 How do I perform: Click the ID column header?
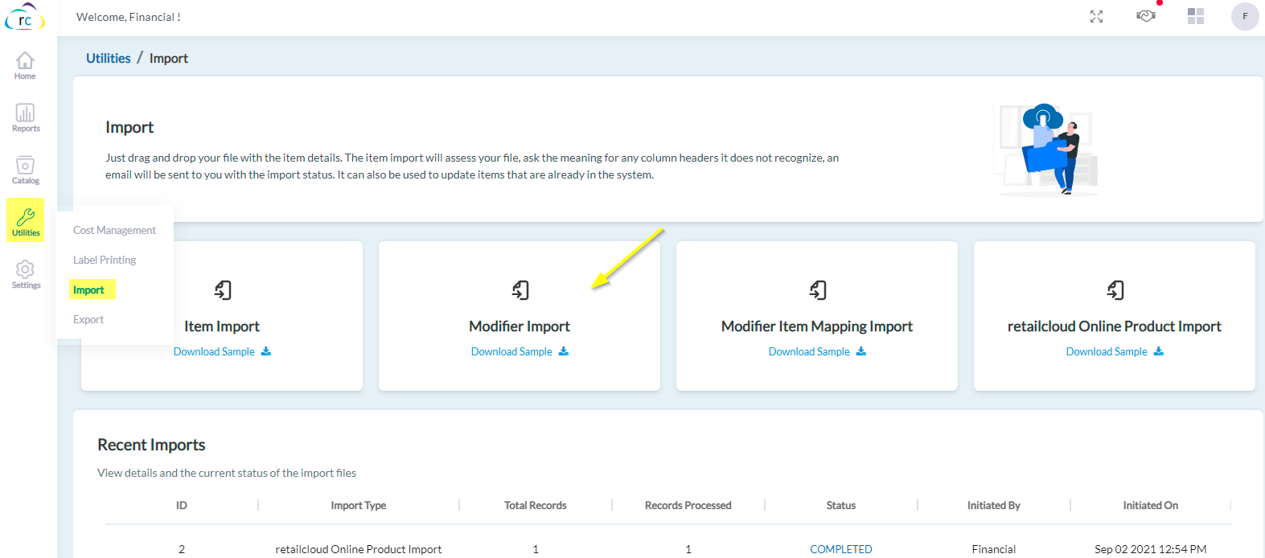click(182, 505)
